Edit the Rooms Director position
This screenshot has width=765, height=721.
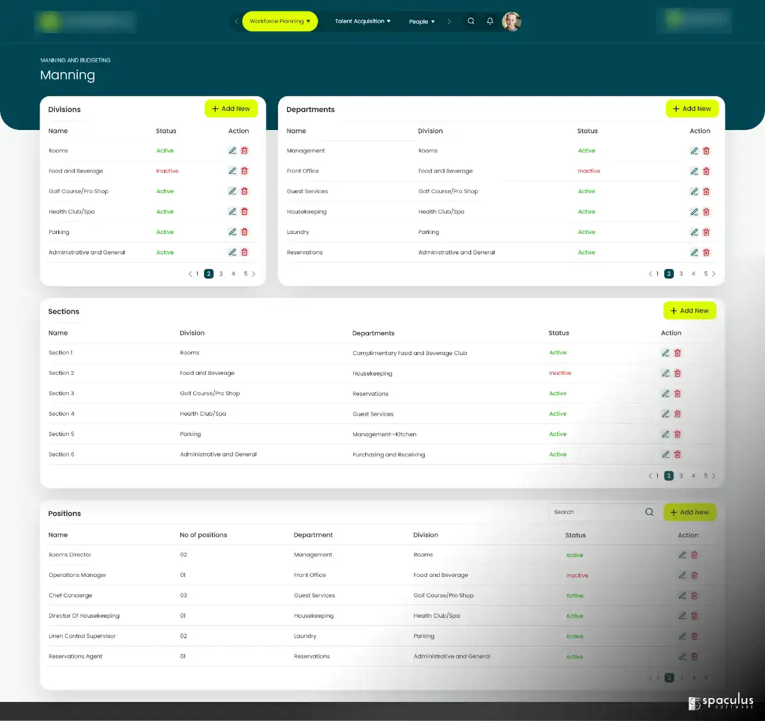tap(682, 555)
